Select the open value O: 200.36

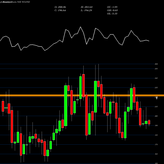click(60, 7)
